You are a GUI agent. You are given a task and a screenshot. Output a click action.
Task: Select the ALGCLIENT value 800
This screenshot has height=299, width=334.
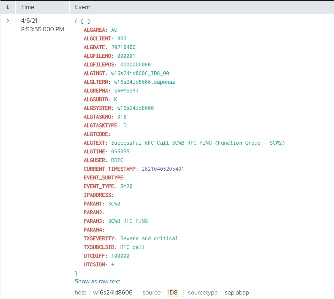[122, 39]
